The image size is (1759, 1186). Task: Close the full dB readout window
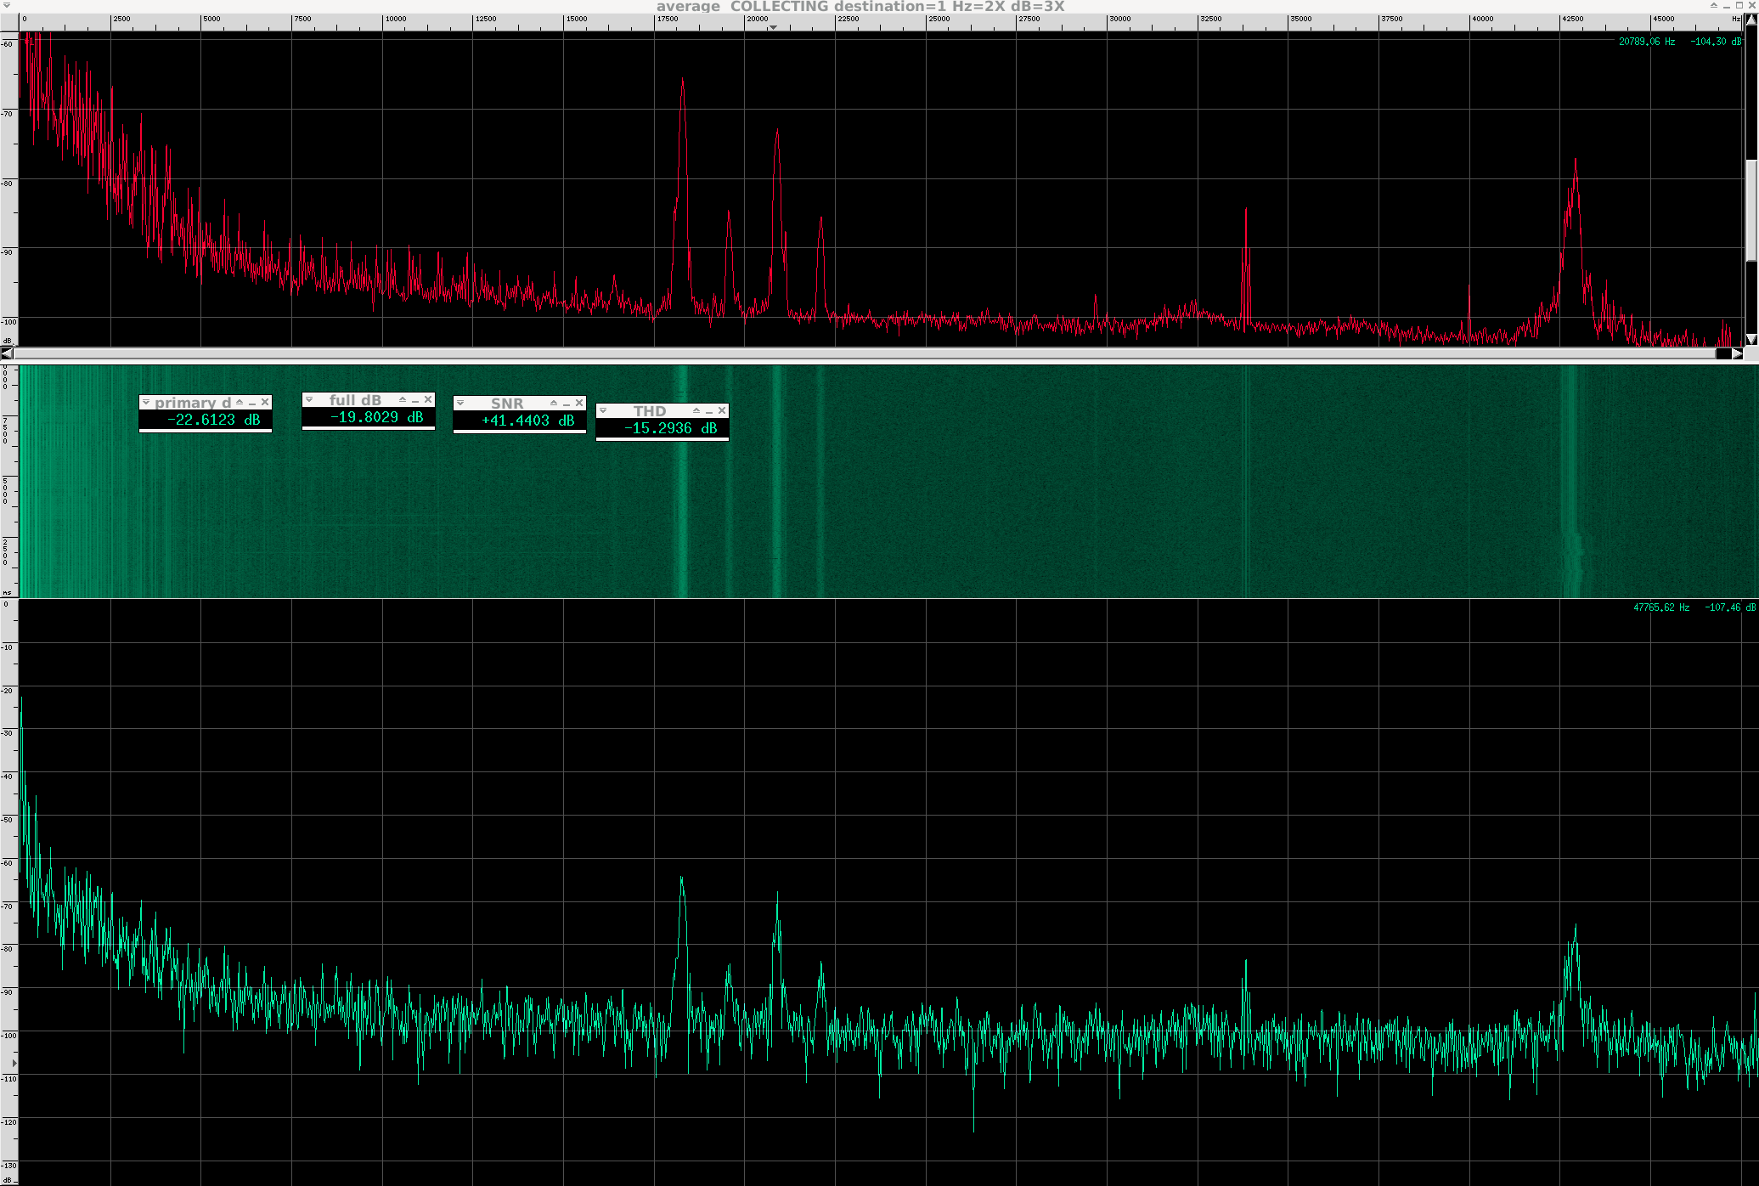point(428,400)
